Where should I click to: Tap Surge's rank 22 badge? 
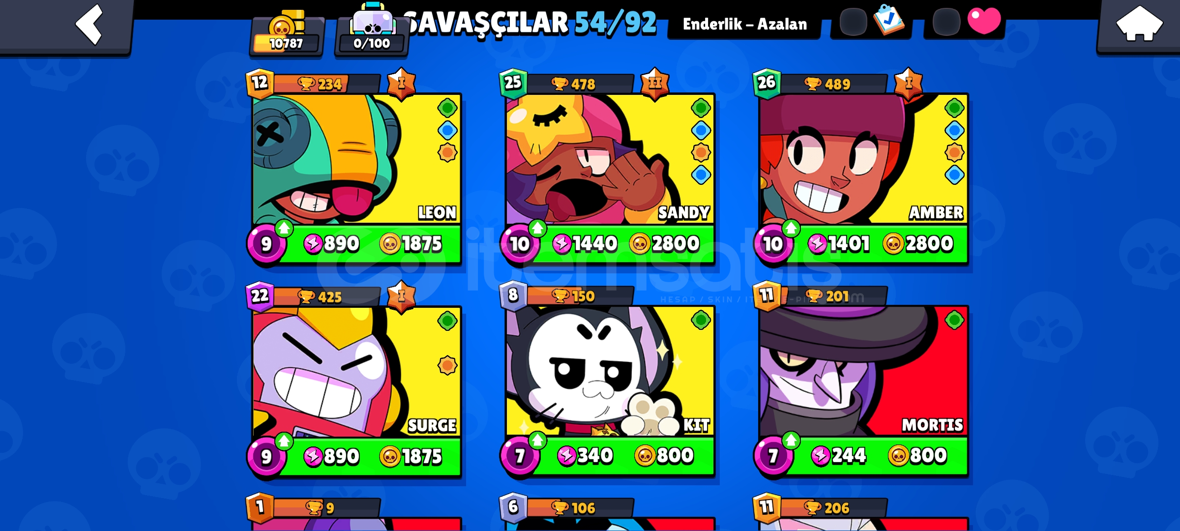point(260,296)
